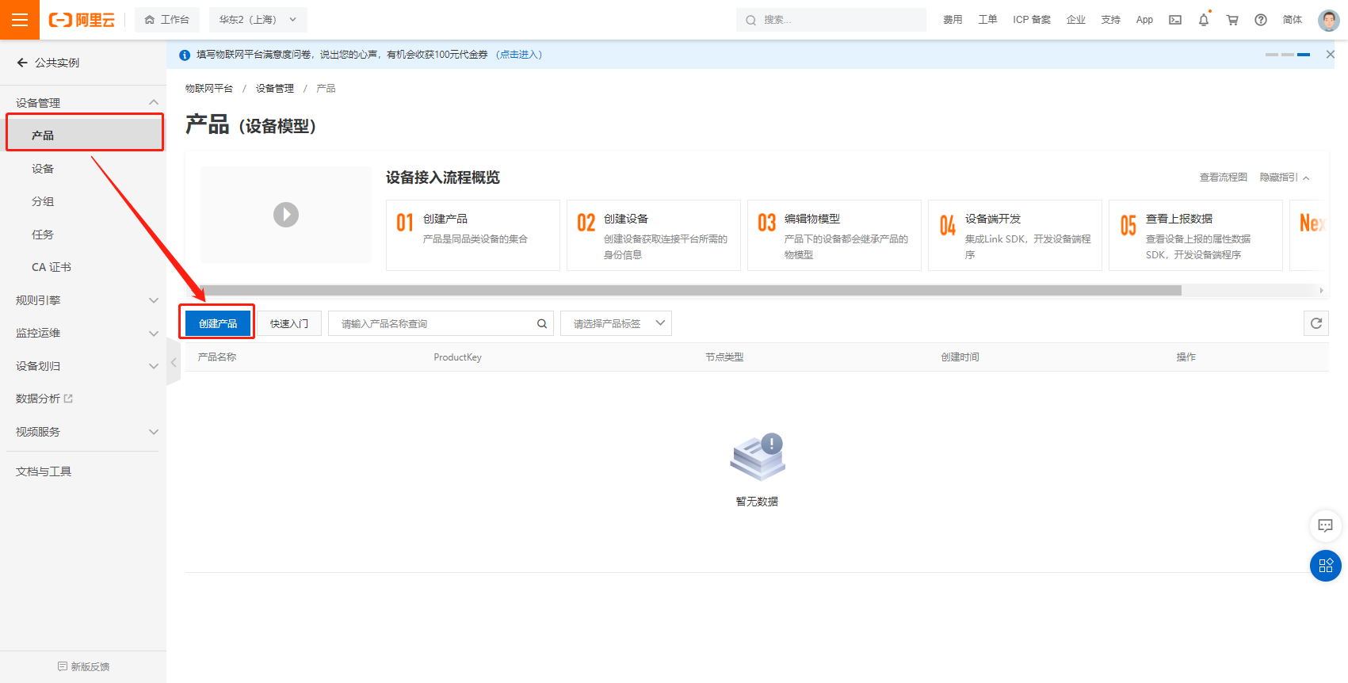This screenshot has width=1348, height=683.
Task: Close the survey announcement banner
Action: coord(1331,54)
